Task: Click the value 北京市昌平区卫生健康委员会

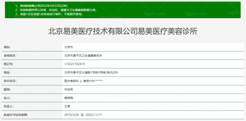Action: (x=83, y=56)
